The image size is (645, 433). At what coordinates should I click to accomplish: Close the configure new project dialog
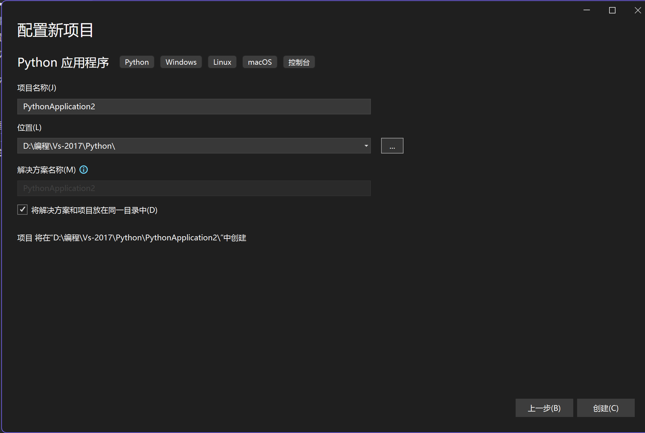point(637,10)
